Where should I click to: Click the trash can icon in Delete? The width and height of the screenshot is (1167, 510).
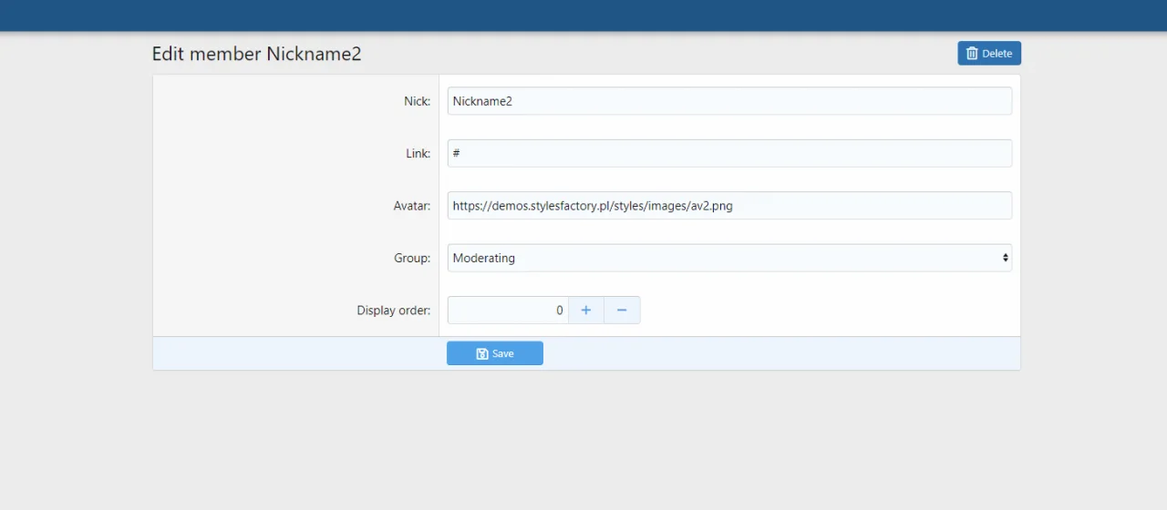[972, 54]
